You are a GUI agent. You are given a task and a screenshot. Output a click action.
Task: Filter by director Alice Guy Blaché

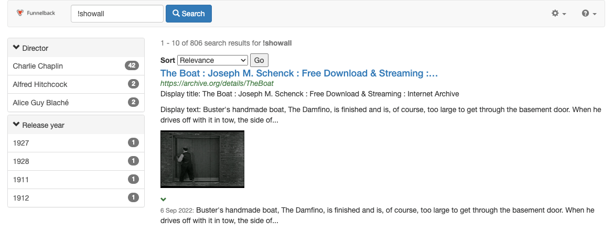point(41,103)
